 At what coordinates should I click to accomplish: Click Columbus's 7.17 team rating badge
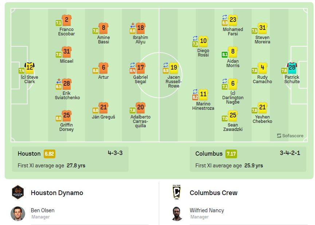click(x=231, y=154)
